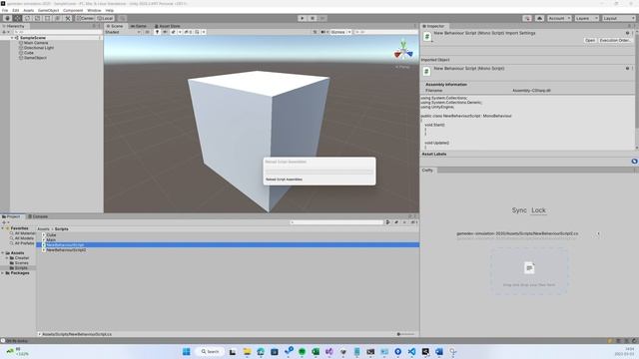
Task: Click the Windows Start button
Action: [187, 352]
